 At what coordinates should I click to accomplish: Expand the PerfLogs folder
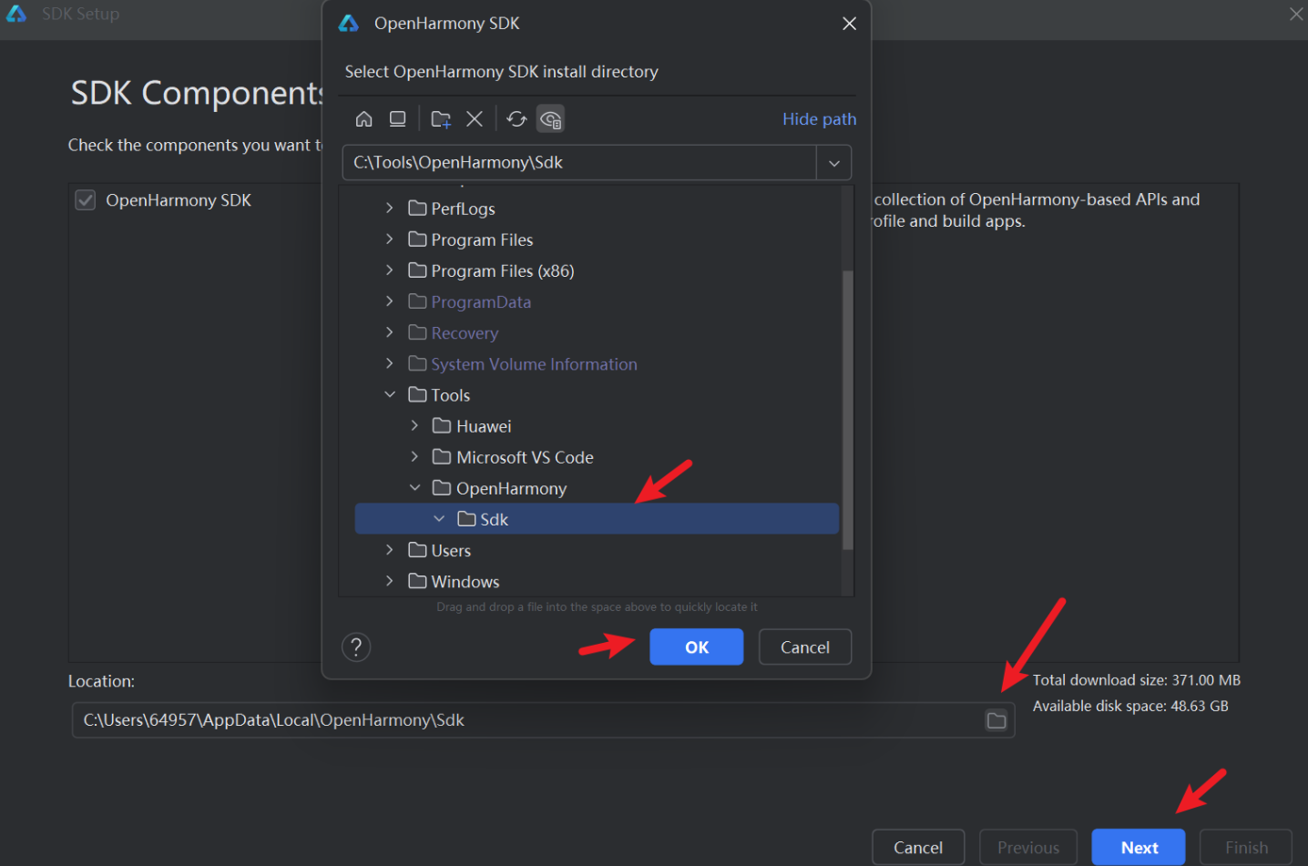pyautogui.click(x=390, y=209)
